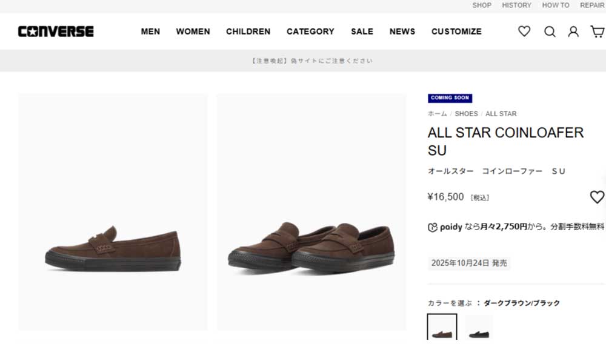
Task: Click the search magnifier icon
Action: 550,31
